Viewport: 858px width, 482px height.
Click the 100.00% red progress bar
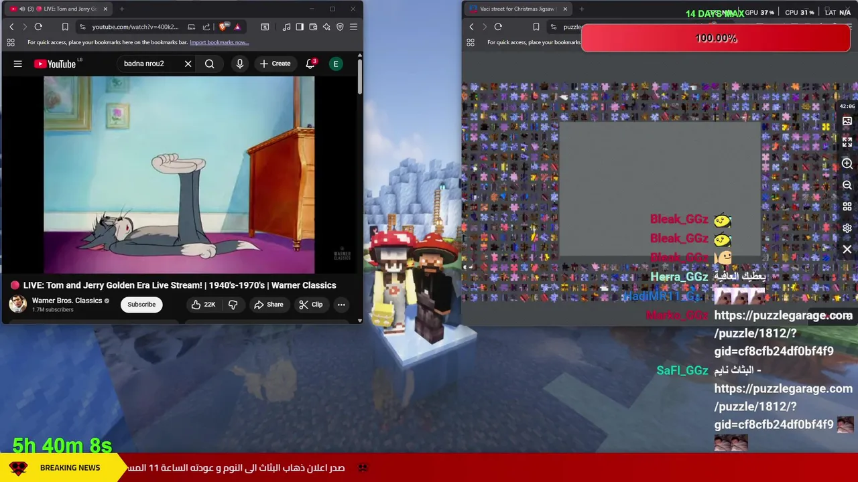tap(715, 39)
